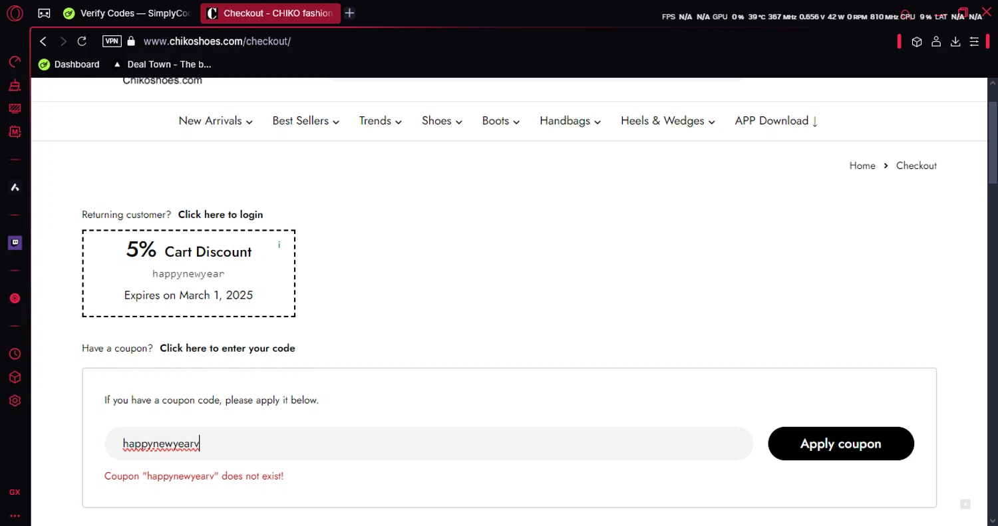Open a new tab with plus button
Viewport: 998px width, 526px height.
[x=349, y=13]
